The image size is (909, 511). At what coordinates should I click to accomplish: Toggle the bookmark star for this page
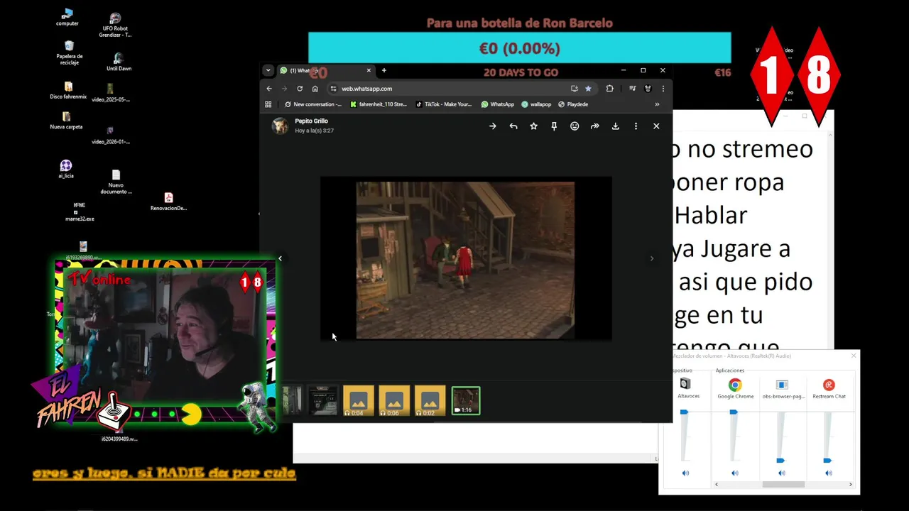(x=588, y=89)
